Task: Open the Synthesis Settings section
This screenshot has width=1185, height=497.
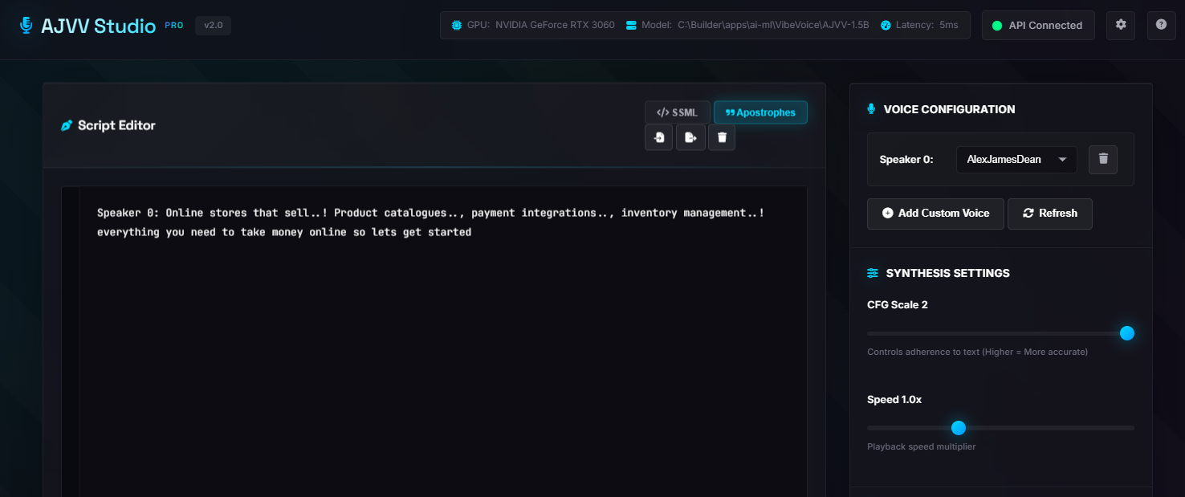Action: tap(947, 273)
